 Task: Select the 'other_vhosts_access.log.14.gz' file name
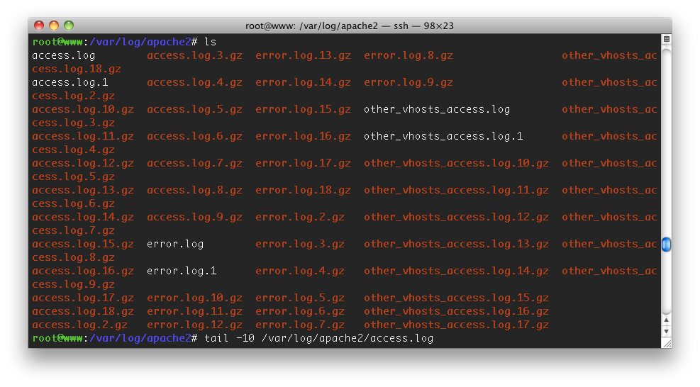pyautogui.click(x=456, y=271)
